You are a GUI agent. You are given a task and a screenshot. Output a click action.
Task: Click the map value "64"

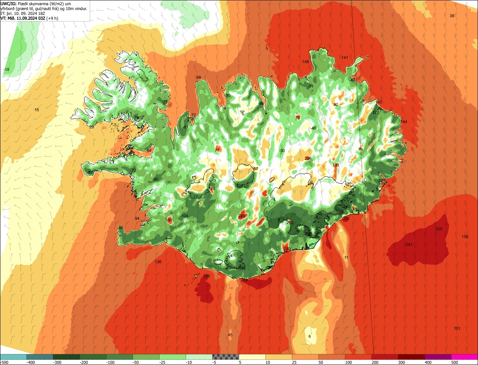149,150
